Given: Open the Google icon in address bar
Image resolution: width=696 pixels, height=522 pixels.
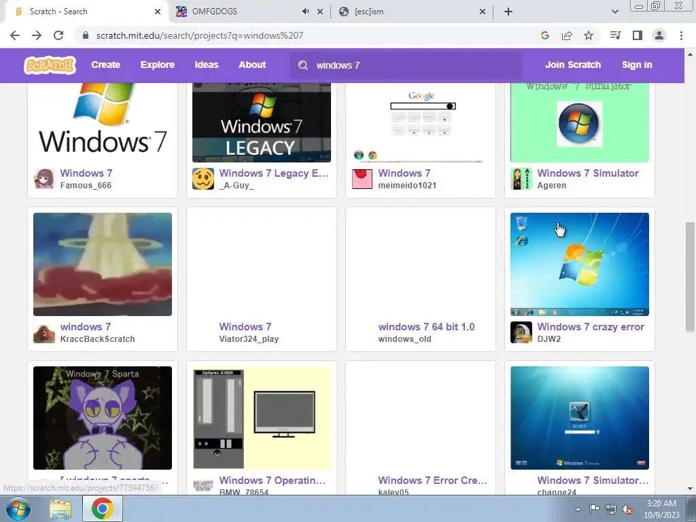Looking at the screenshot, I should click(545, 35).
